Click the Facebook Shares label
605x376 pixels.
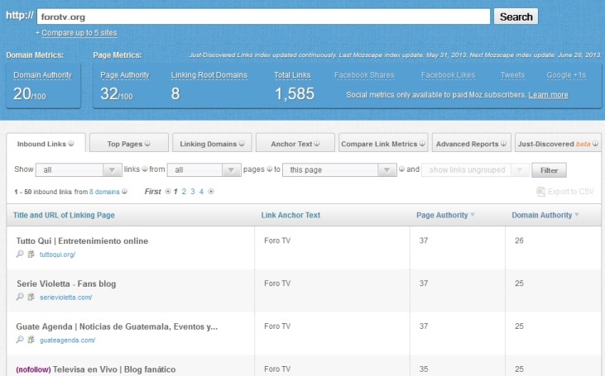tap(364, 75)
